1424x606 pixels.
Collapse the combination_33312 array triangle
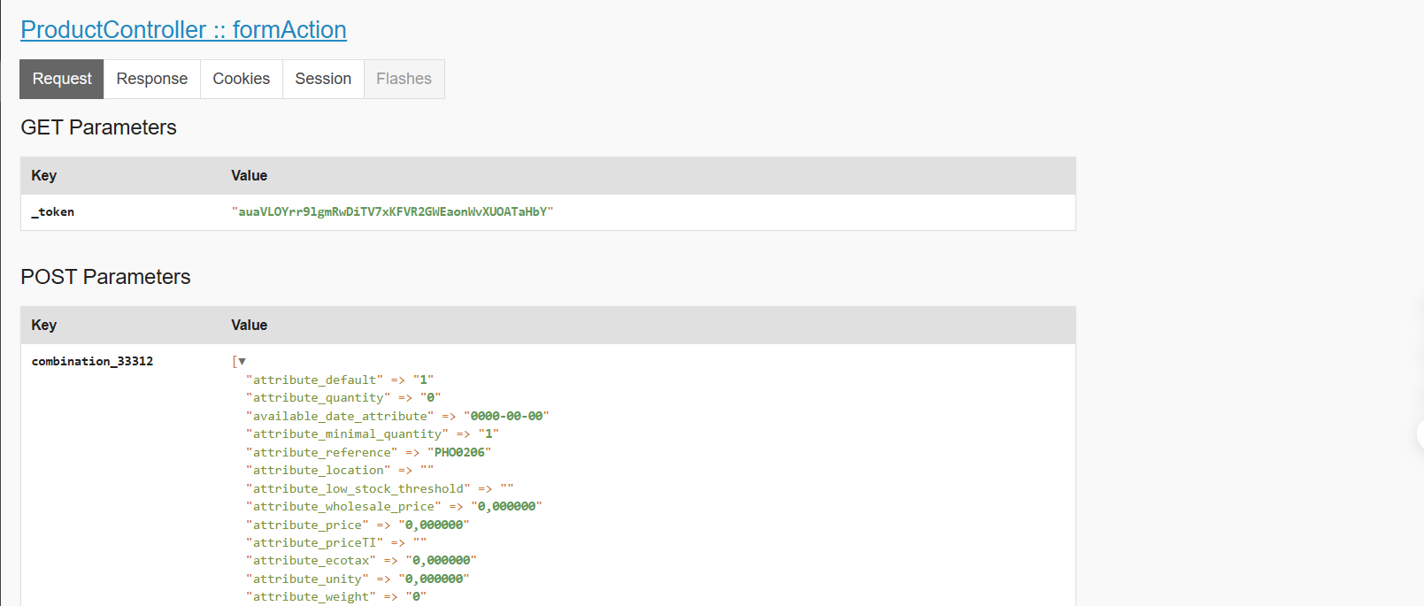242,361
